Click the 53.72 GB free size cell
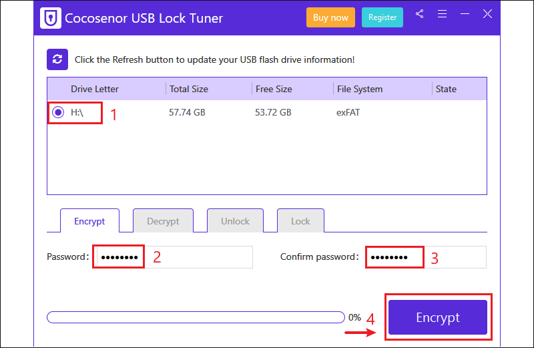This screenshot has width=534, height=348. 273,112
